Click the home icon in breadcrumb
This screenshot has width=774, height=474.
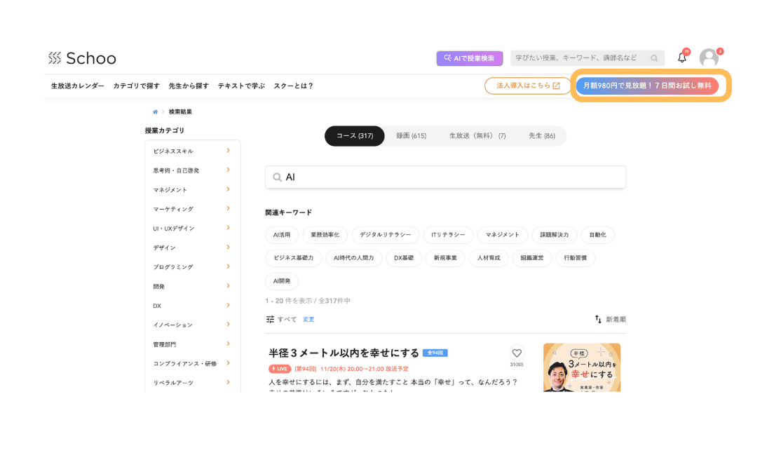pos(155,111)
